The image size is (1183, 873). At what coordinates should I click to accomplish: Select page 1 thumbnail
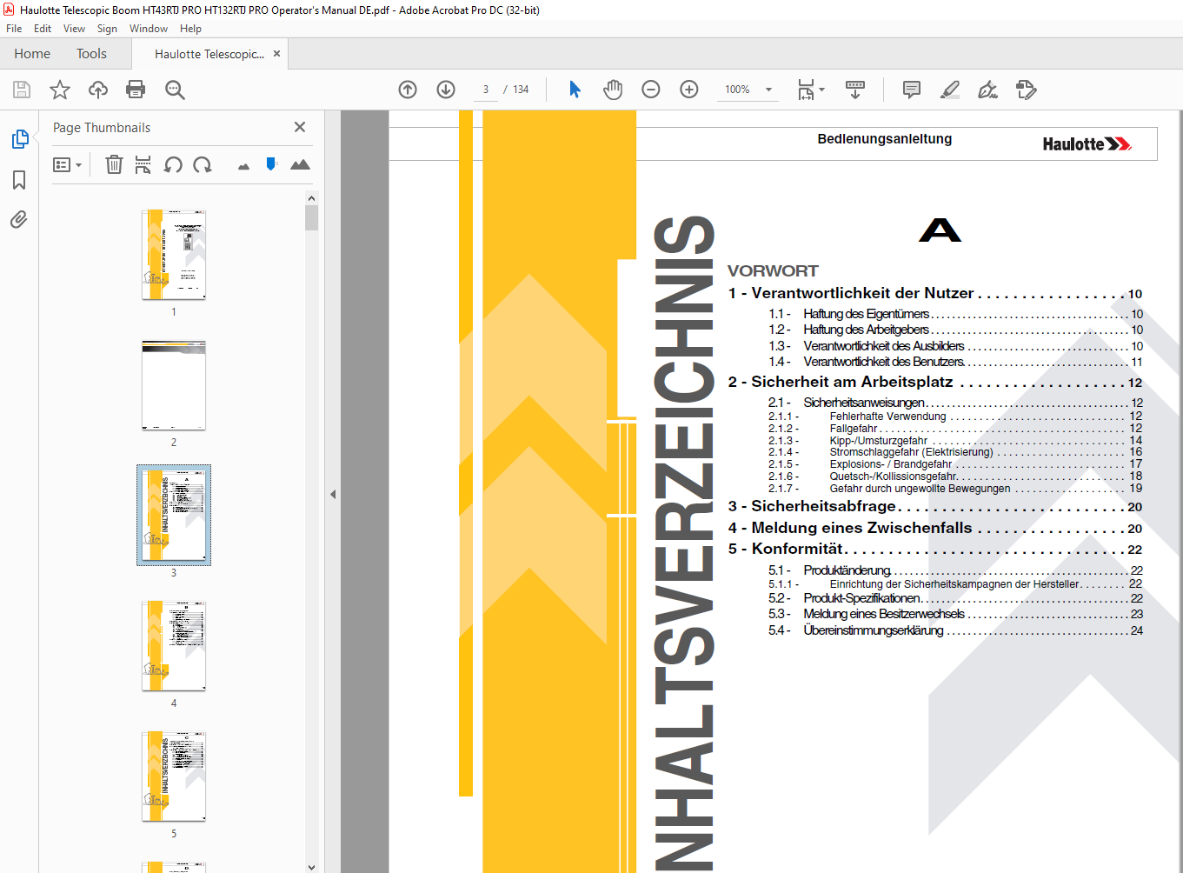click(174, 254)
